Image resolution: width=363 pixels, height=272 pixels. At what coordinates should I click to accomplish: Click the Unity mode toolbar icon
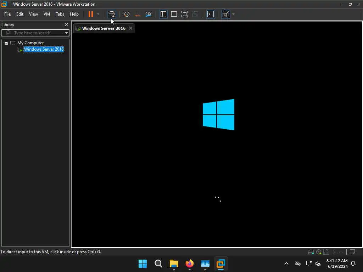pos(195,14)
